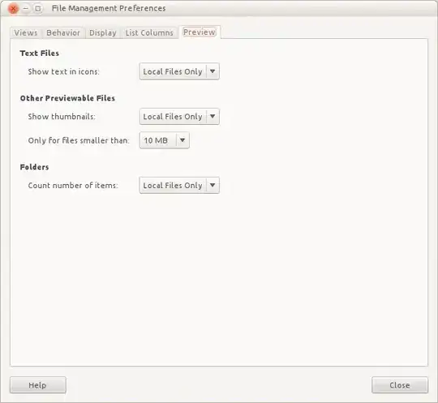Viewport: 438px width, 403px height.
Task: Click the Text Files section heading
Action: 40,53
